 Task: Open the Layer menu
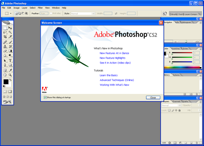25,8
